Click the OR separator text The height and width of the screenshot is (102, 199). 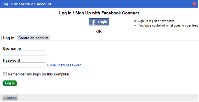pos(99,31)
